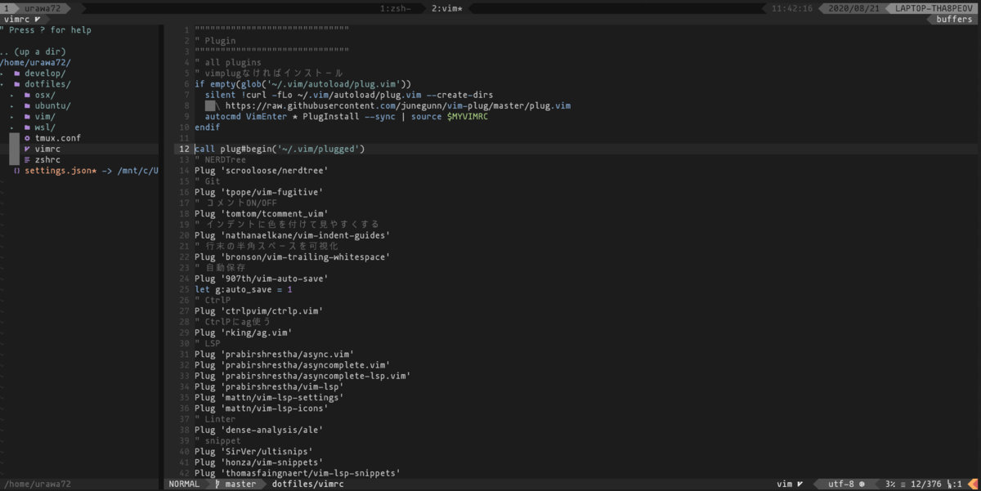Click the Plug 'ctrlpvim/ctrlp.vim' line
This screenshot has width=981, height=491.
pos(258,311)
